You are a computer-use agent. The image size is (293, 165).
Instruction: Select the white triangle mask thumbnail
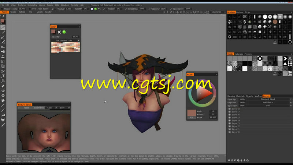click(285, 63)
